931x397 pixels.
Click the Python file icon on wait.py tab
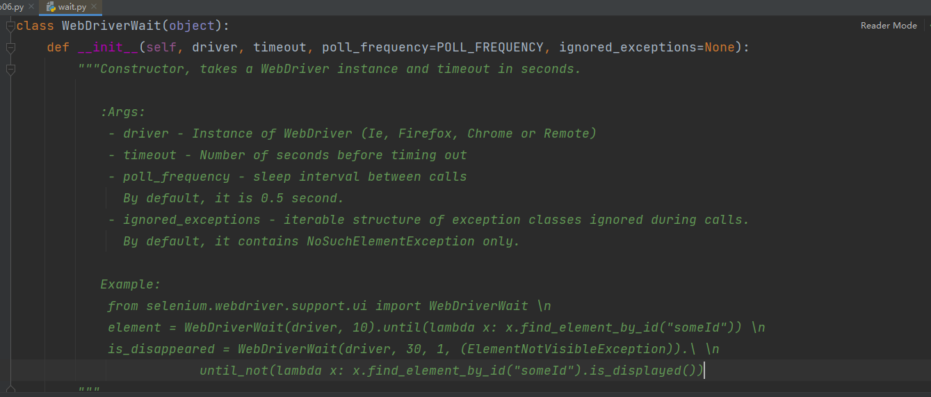(51, 6)
